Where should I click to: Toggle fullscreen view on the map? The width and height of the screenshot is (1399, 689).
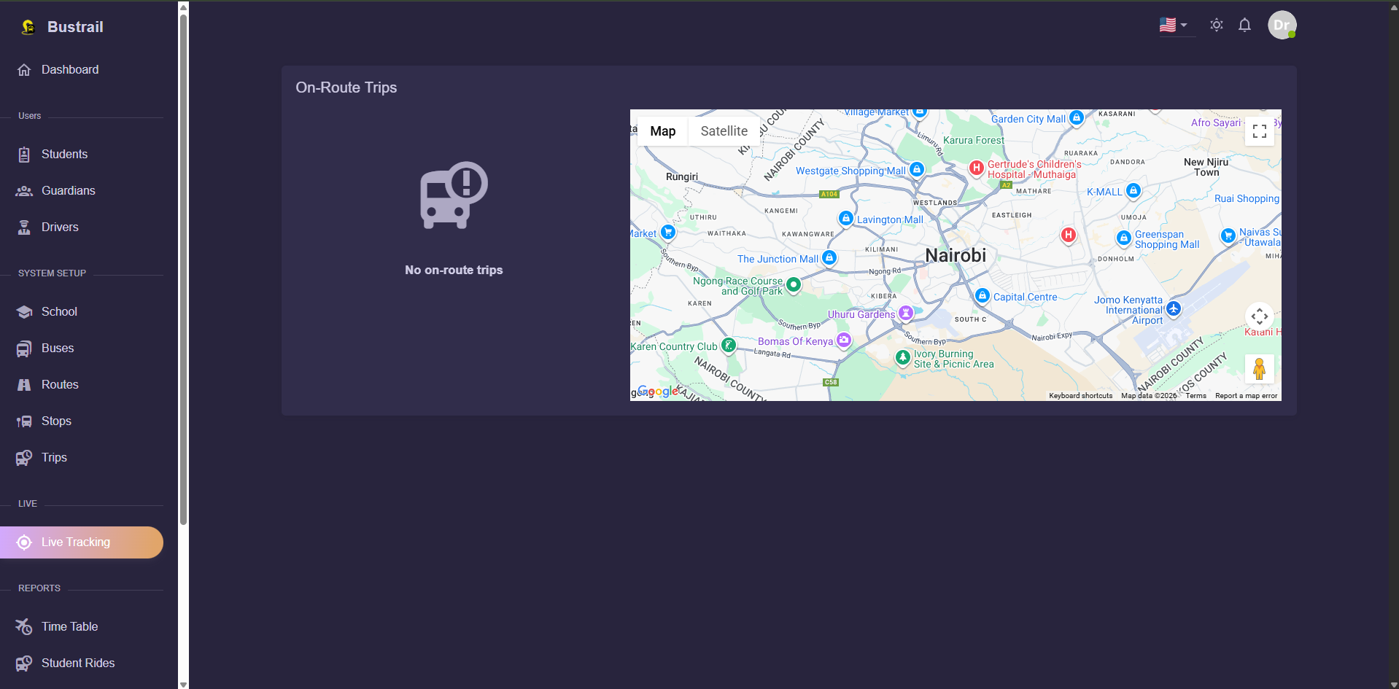click(1260, 131)
